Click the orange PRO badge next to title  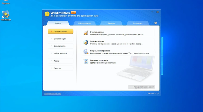click(x=73, y=13)
